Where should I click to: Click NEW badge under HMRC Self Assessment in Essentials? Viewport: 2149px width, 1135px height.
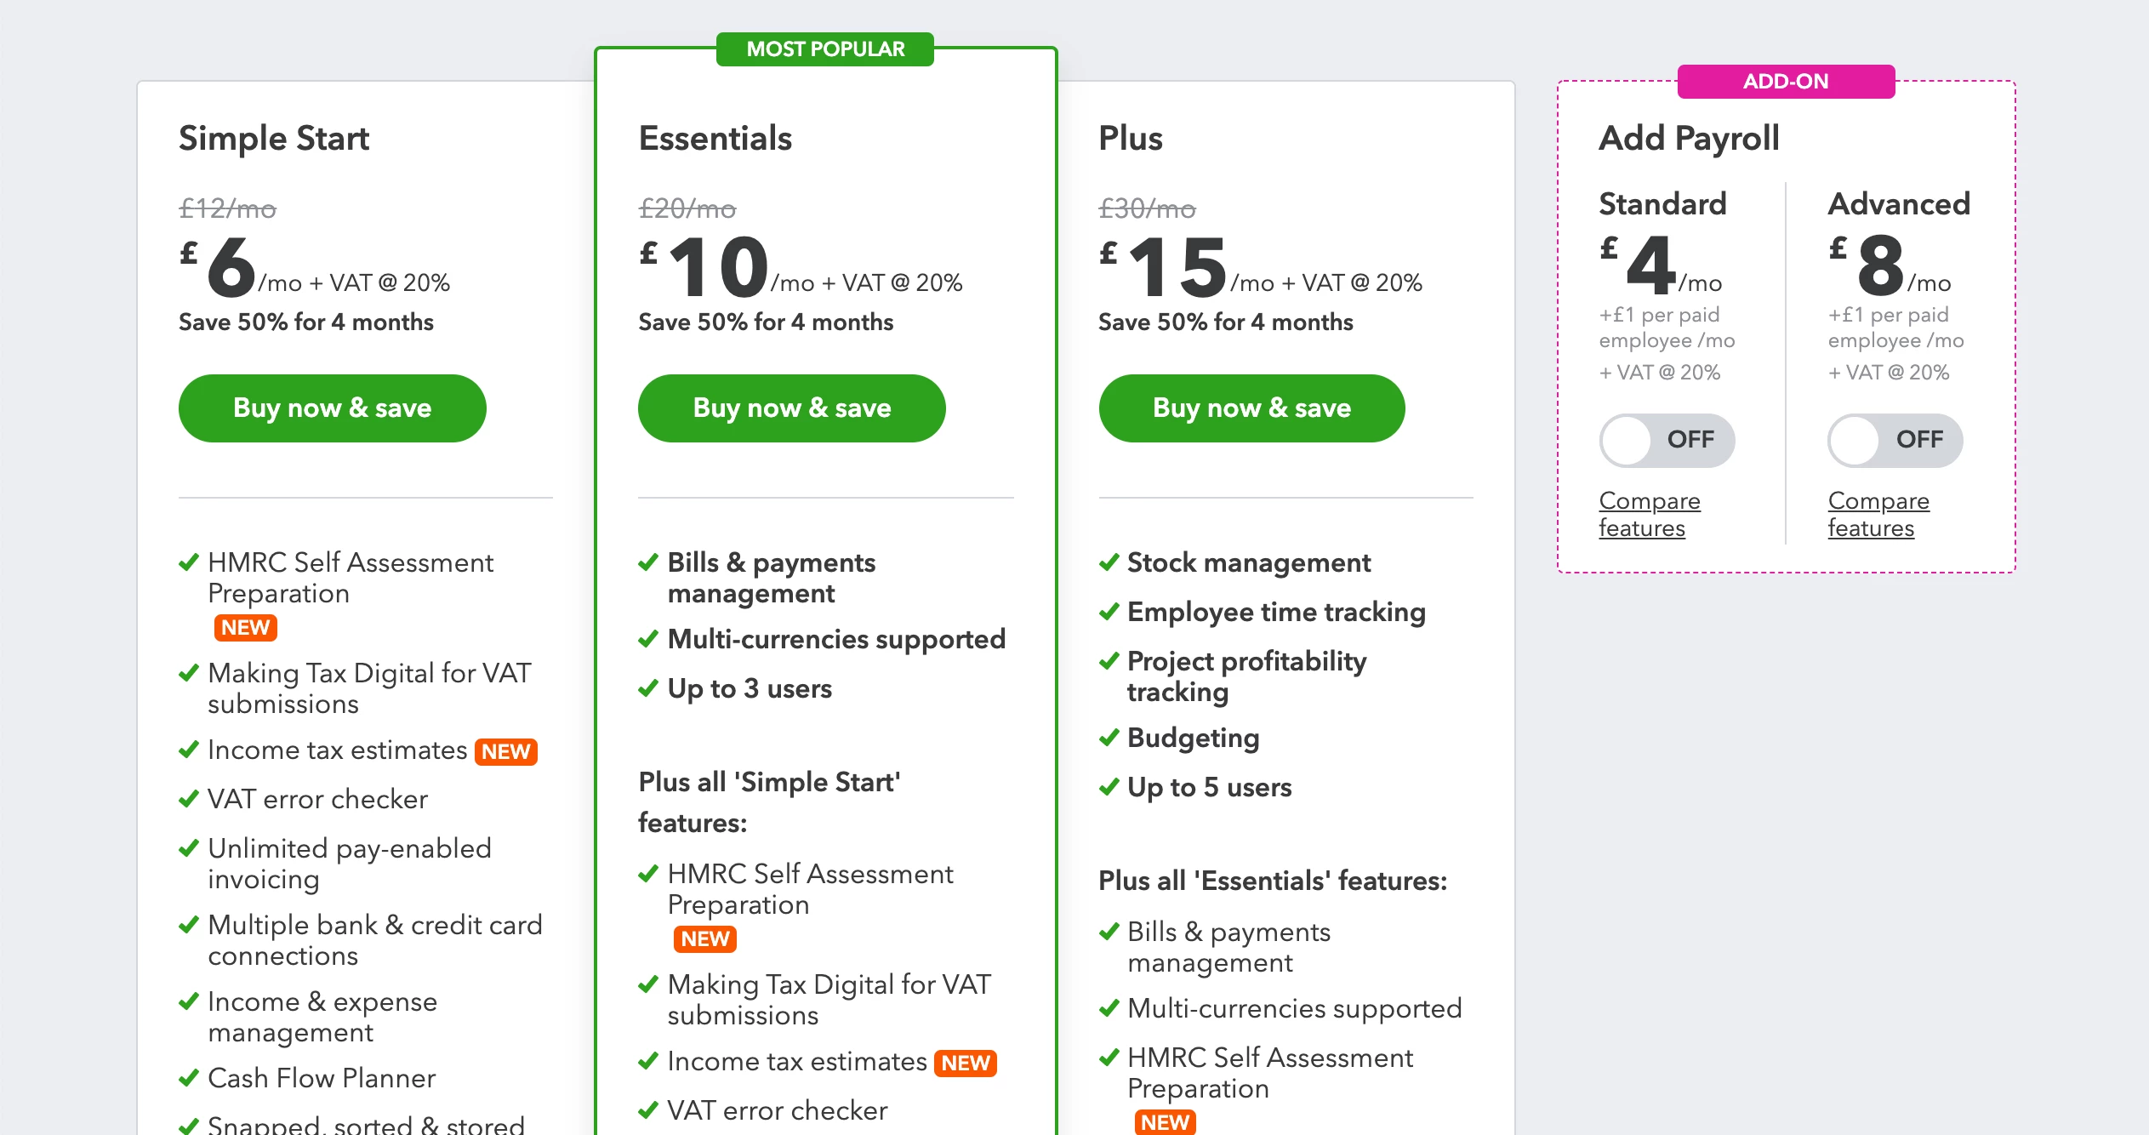(x=705, y=938)
